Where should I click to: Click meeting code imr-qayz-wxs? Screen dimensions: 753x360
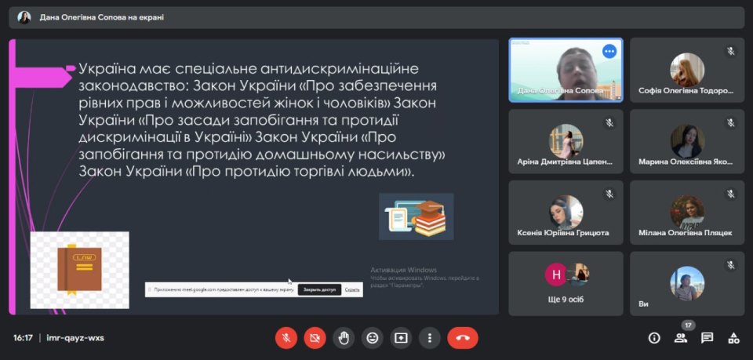point(75,338)
